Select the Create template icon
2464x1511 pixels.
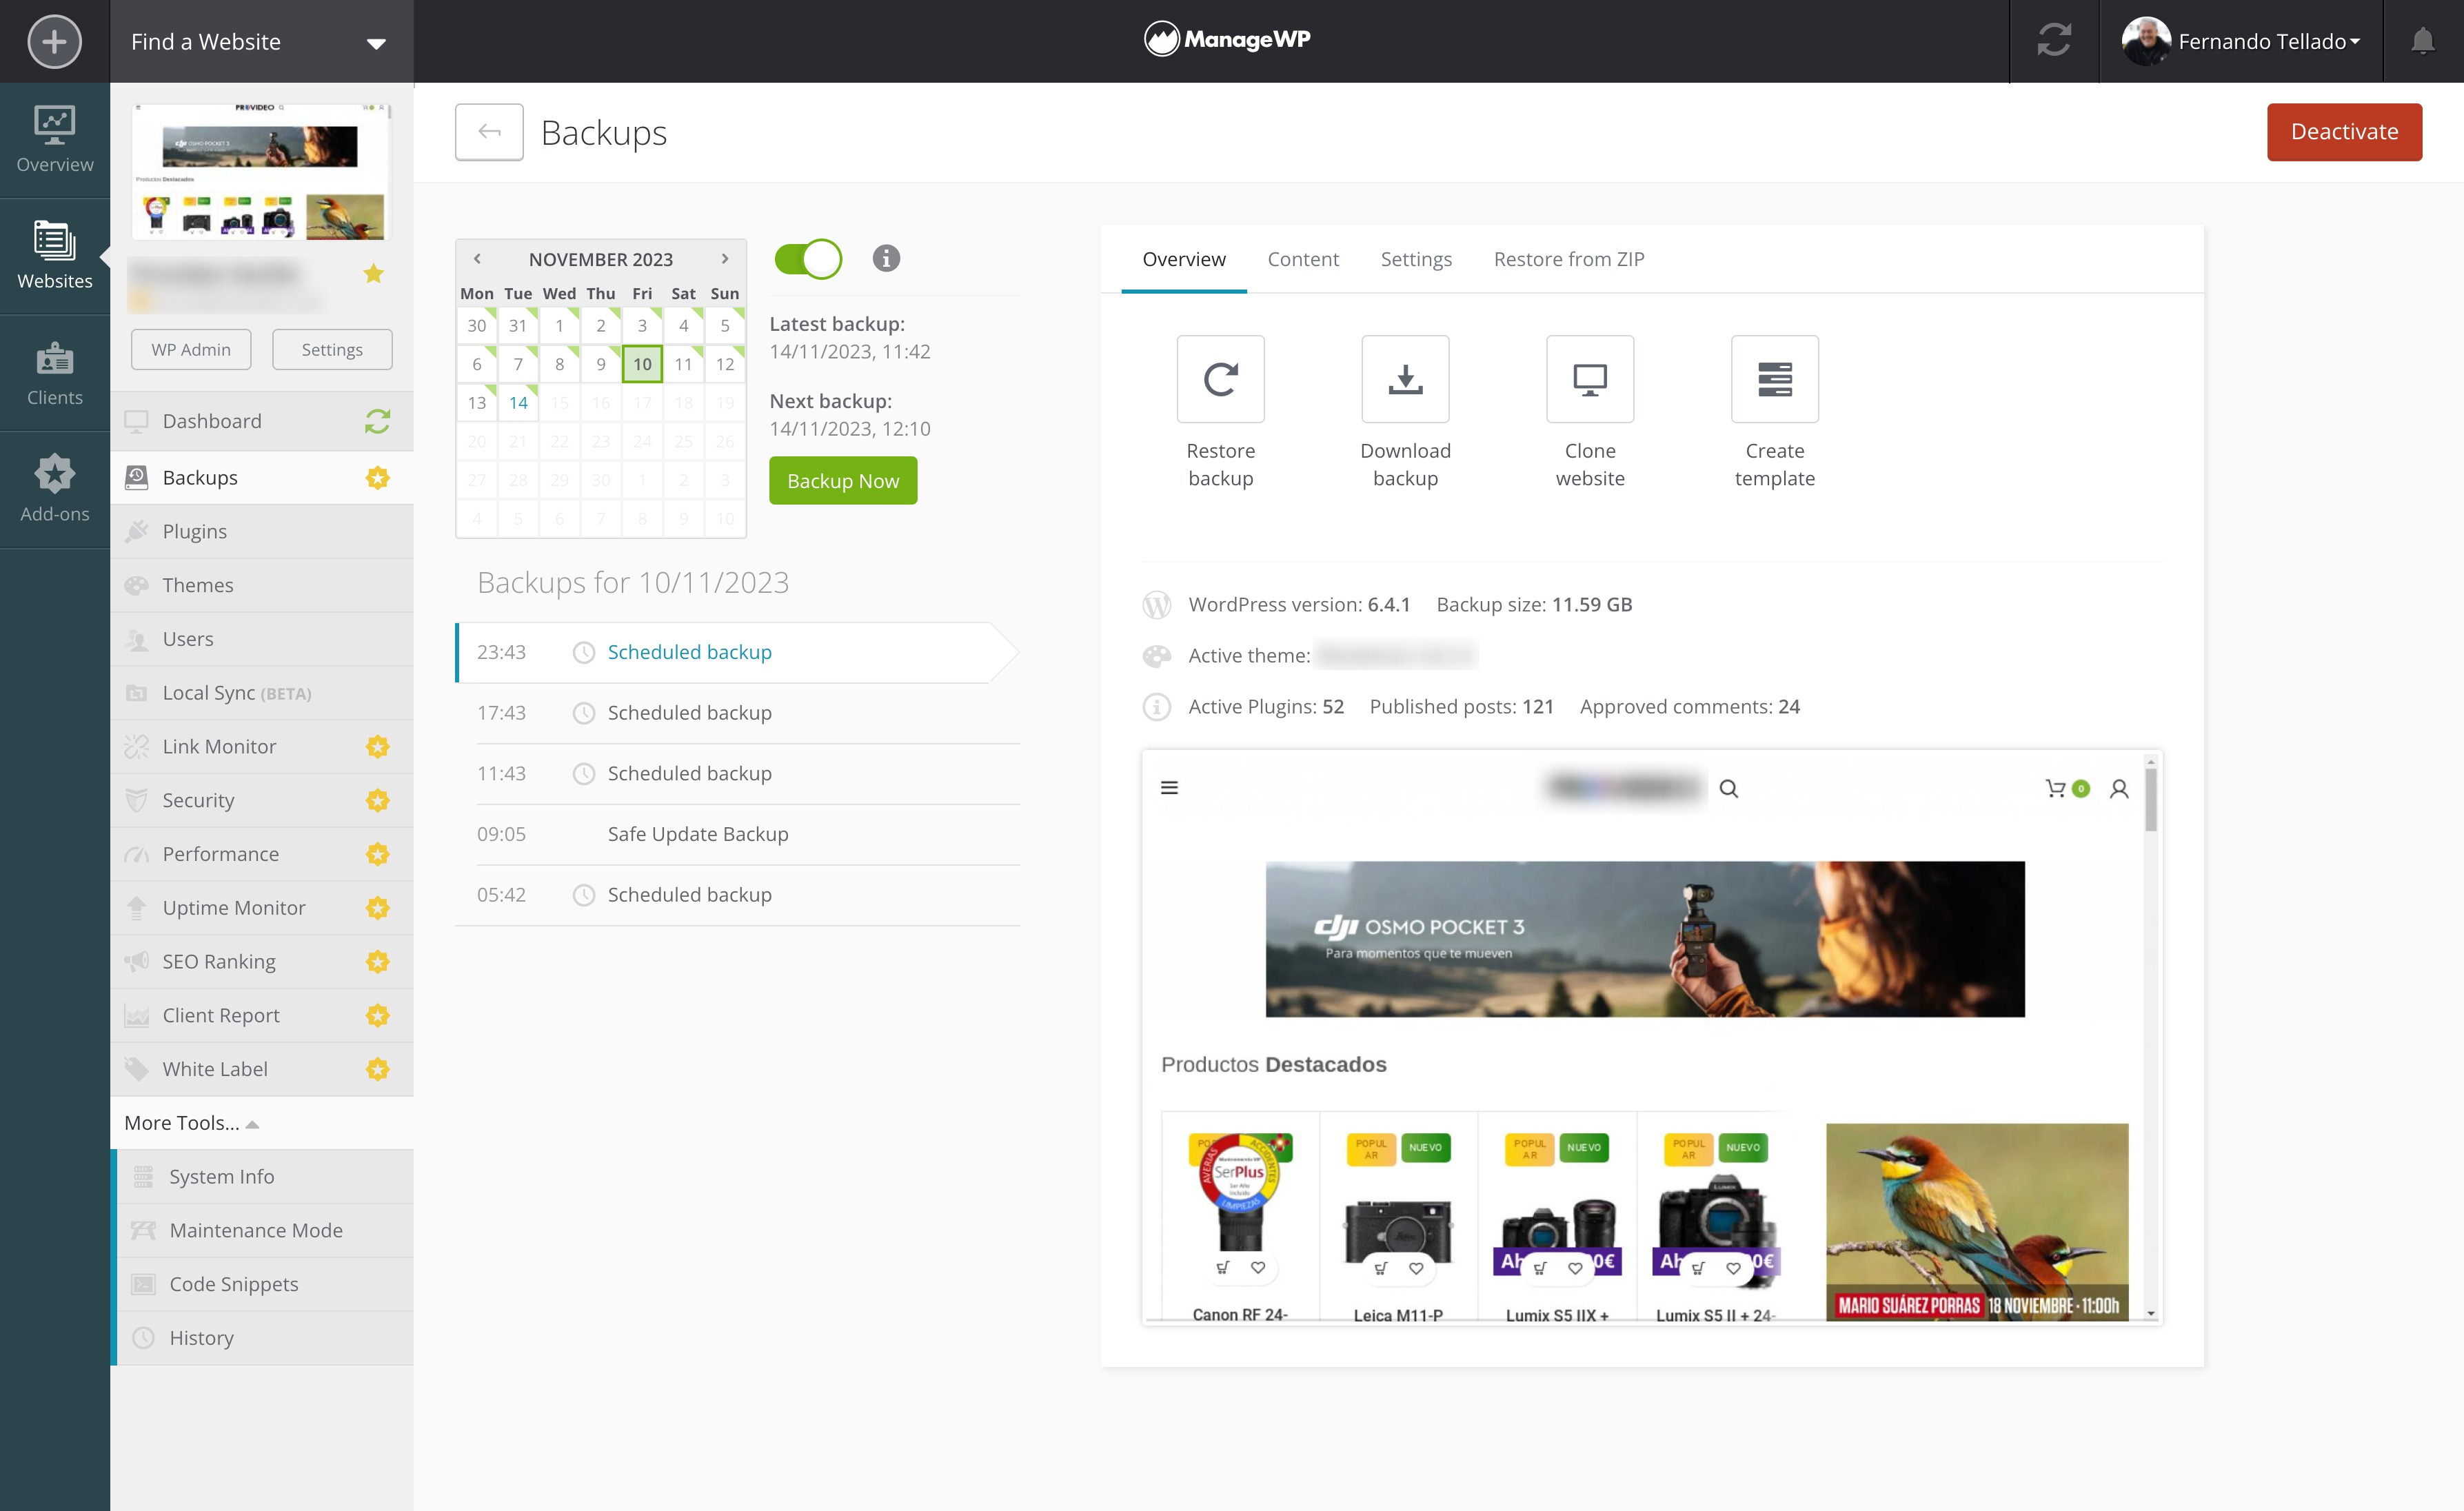[x=1775, y=380]
